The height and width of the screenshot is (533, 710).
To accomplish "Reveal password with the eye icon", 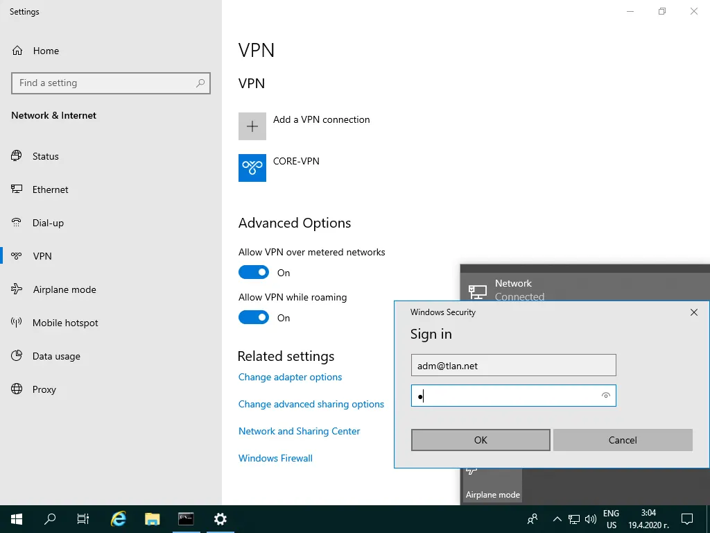I will pyautogui.click(x=606, y=396).
